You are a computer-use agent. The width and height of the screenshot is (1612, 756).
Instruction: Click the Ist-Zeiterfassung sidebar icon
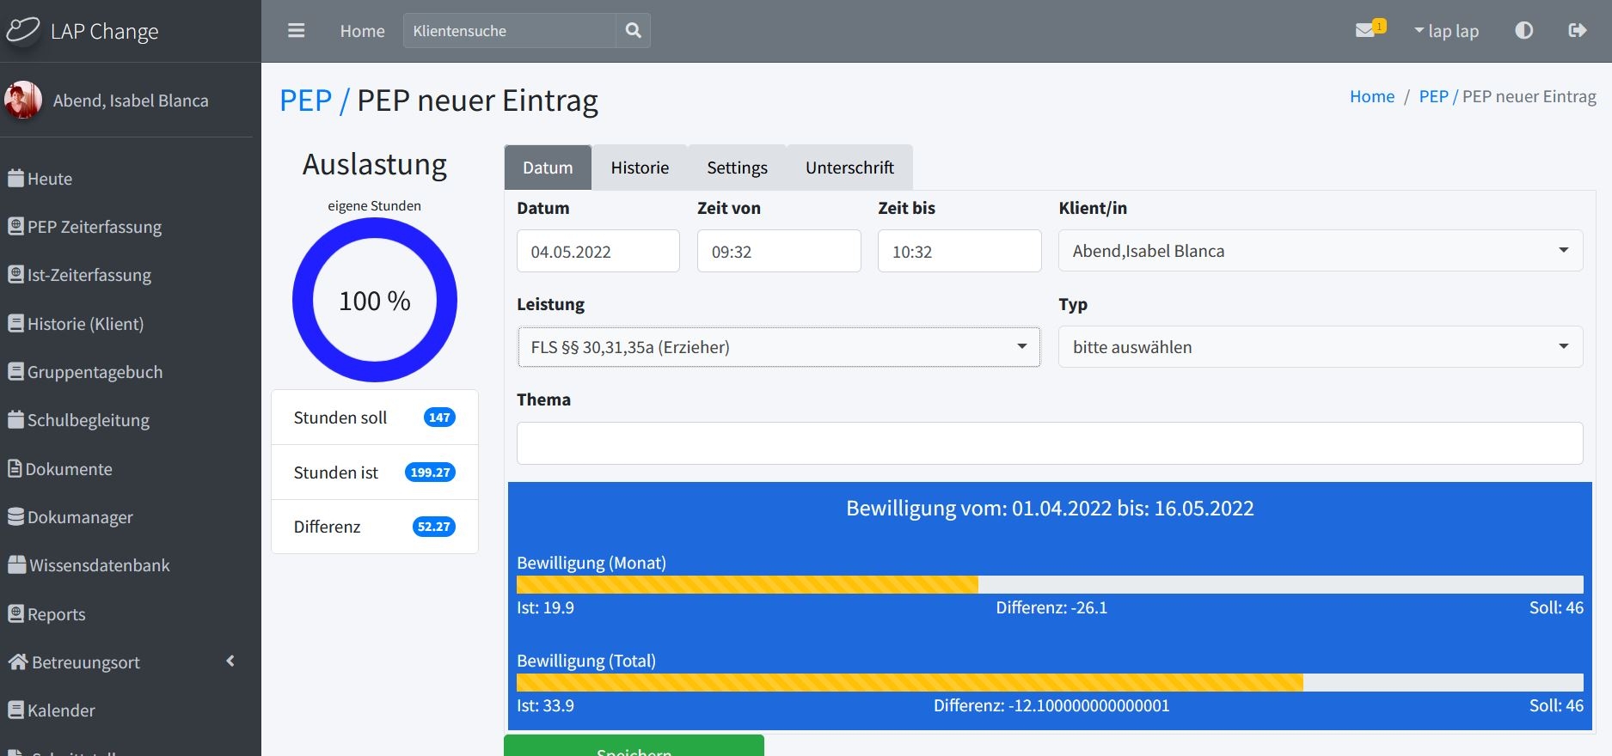coord(15,275)
